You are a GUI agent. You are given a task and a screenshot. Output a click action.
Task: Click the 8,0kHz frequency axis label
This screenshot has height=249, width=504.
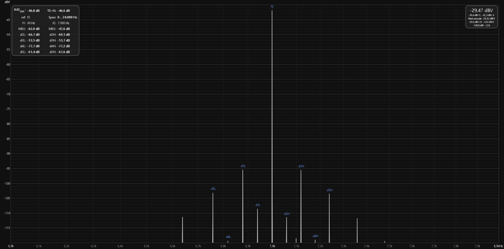point(498,246)
